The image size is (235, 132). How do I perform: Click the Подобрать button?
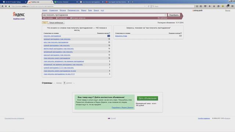coord(174,15)
